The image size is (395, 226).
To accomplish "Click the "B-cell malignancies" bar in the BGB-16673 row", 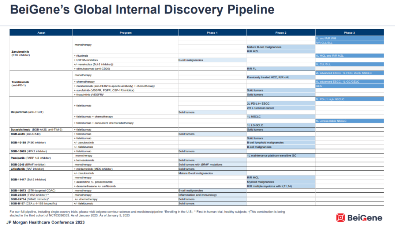I will (212, 191).
